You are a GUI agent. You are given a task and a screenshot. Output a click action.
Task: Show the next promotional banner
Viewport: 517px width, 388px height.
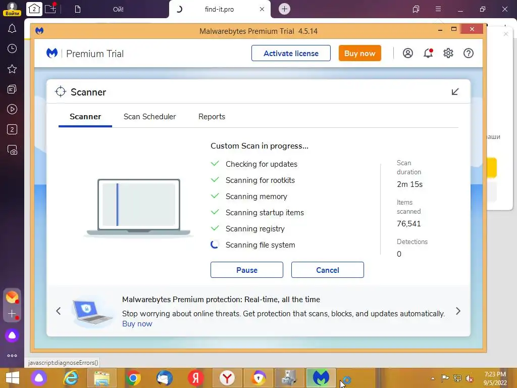[458, 311]
